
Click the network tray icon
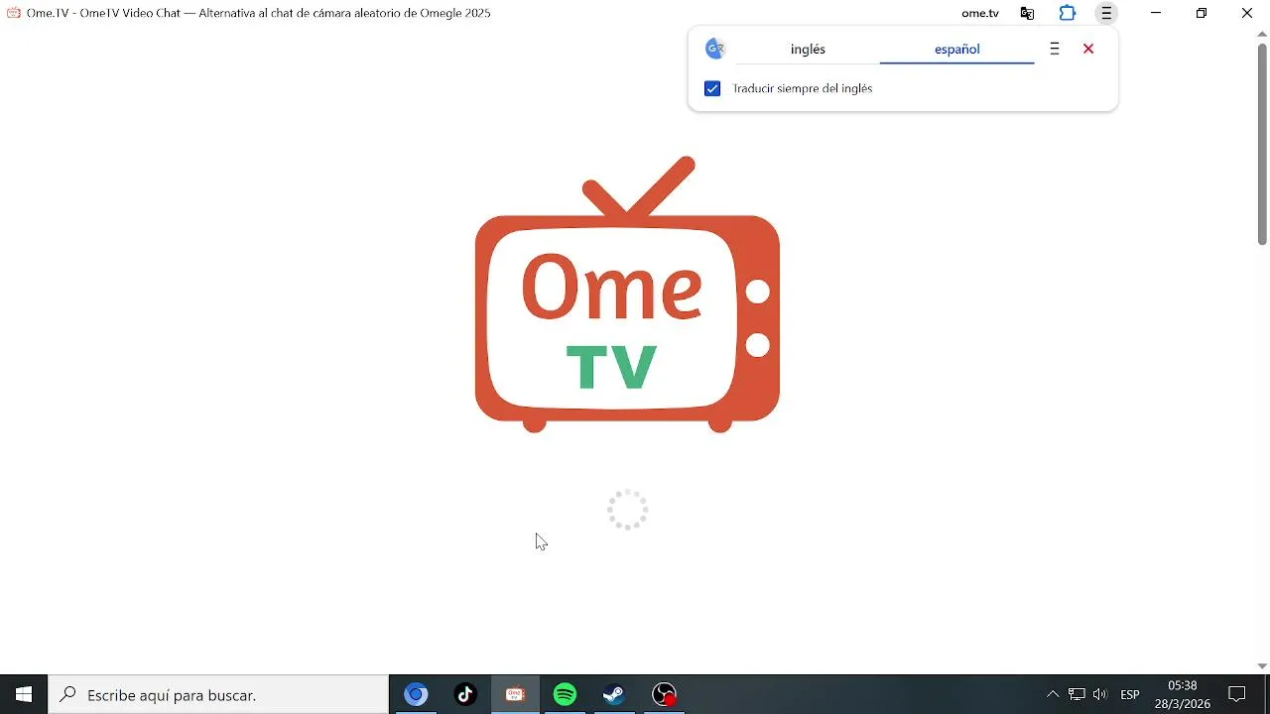(x=1077, y=695)
